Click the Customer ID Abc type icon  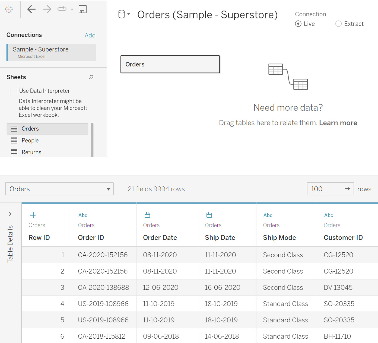(x=329, y=215)
